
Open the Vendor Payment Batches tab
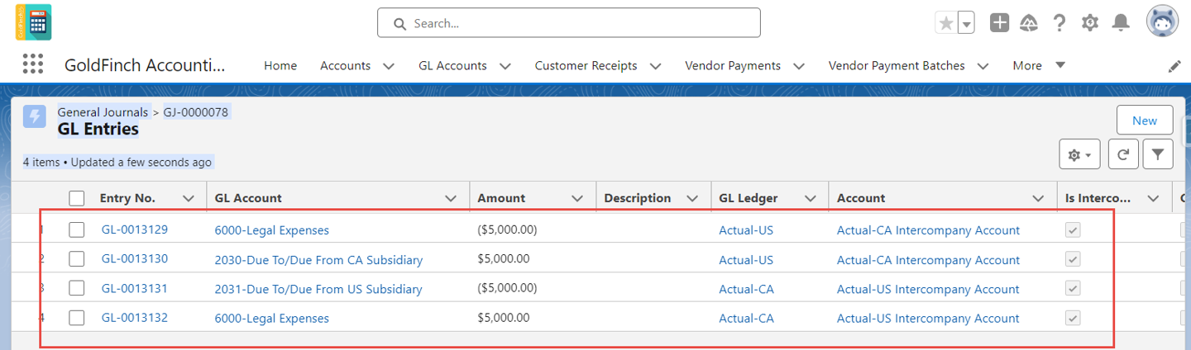coord(897,65)
